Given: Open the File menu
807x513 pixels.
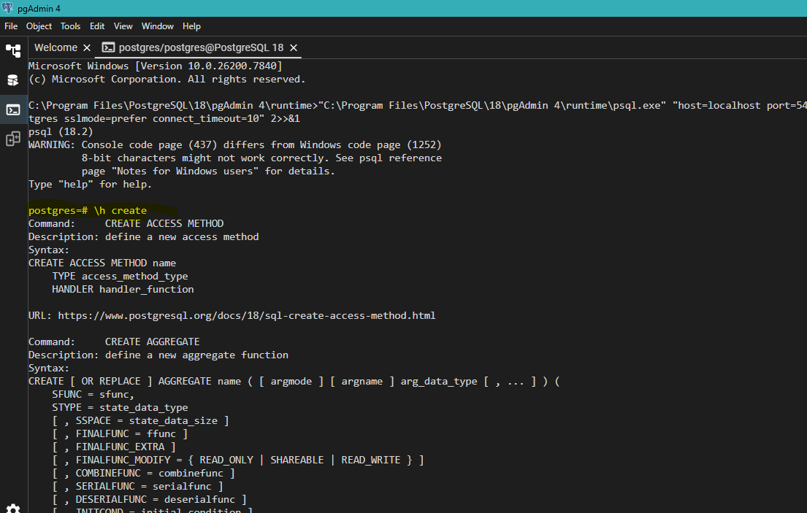Looking at the screenshot, I should pos(11,26).
